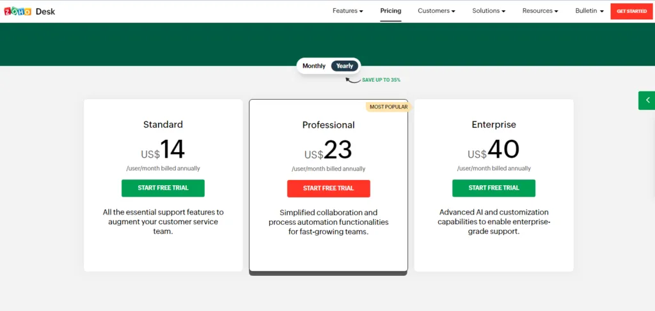The image size is (655, 311).
Task: Start free trial for Enterprise plan
Action: pyautogui.click(x=494, y=188)
